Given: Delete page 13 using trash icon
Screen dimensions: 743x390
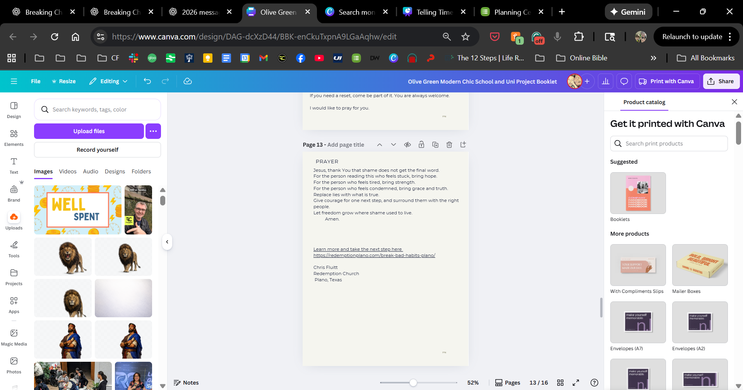Looking at the screenshot, I should click(x=449, y=145).
